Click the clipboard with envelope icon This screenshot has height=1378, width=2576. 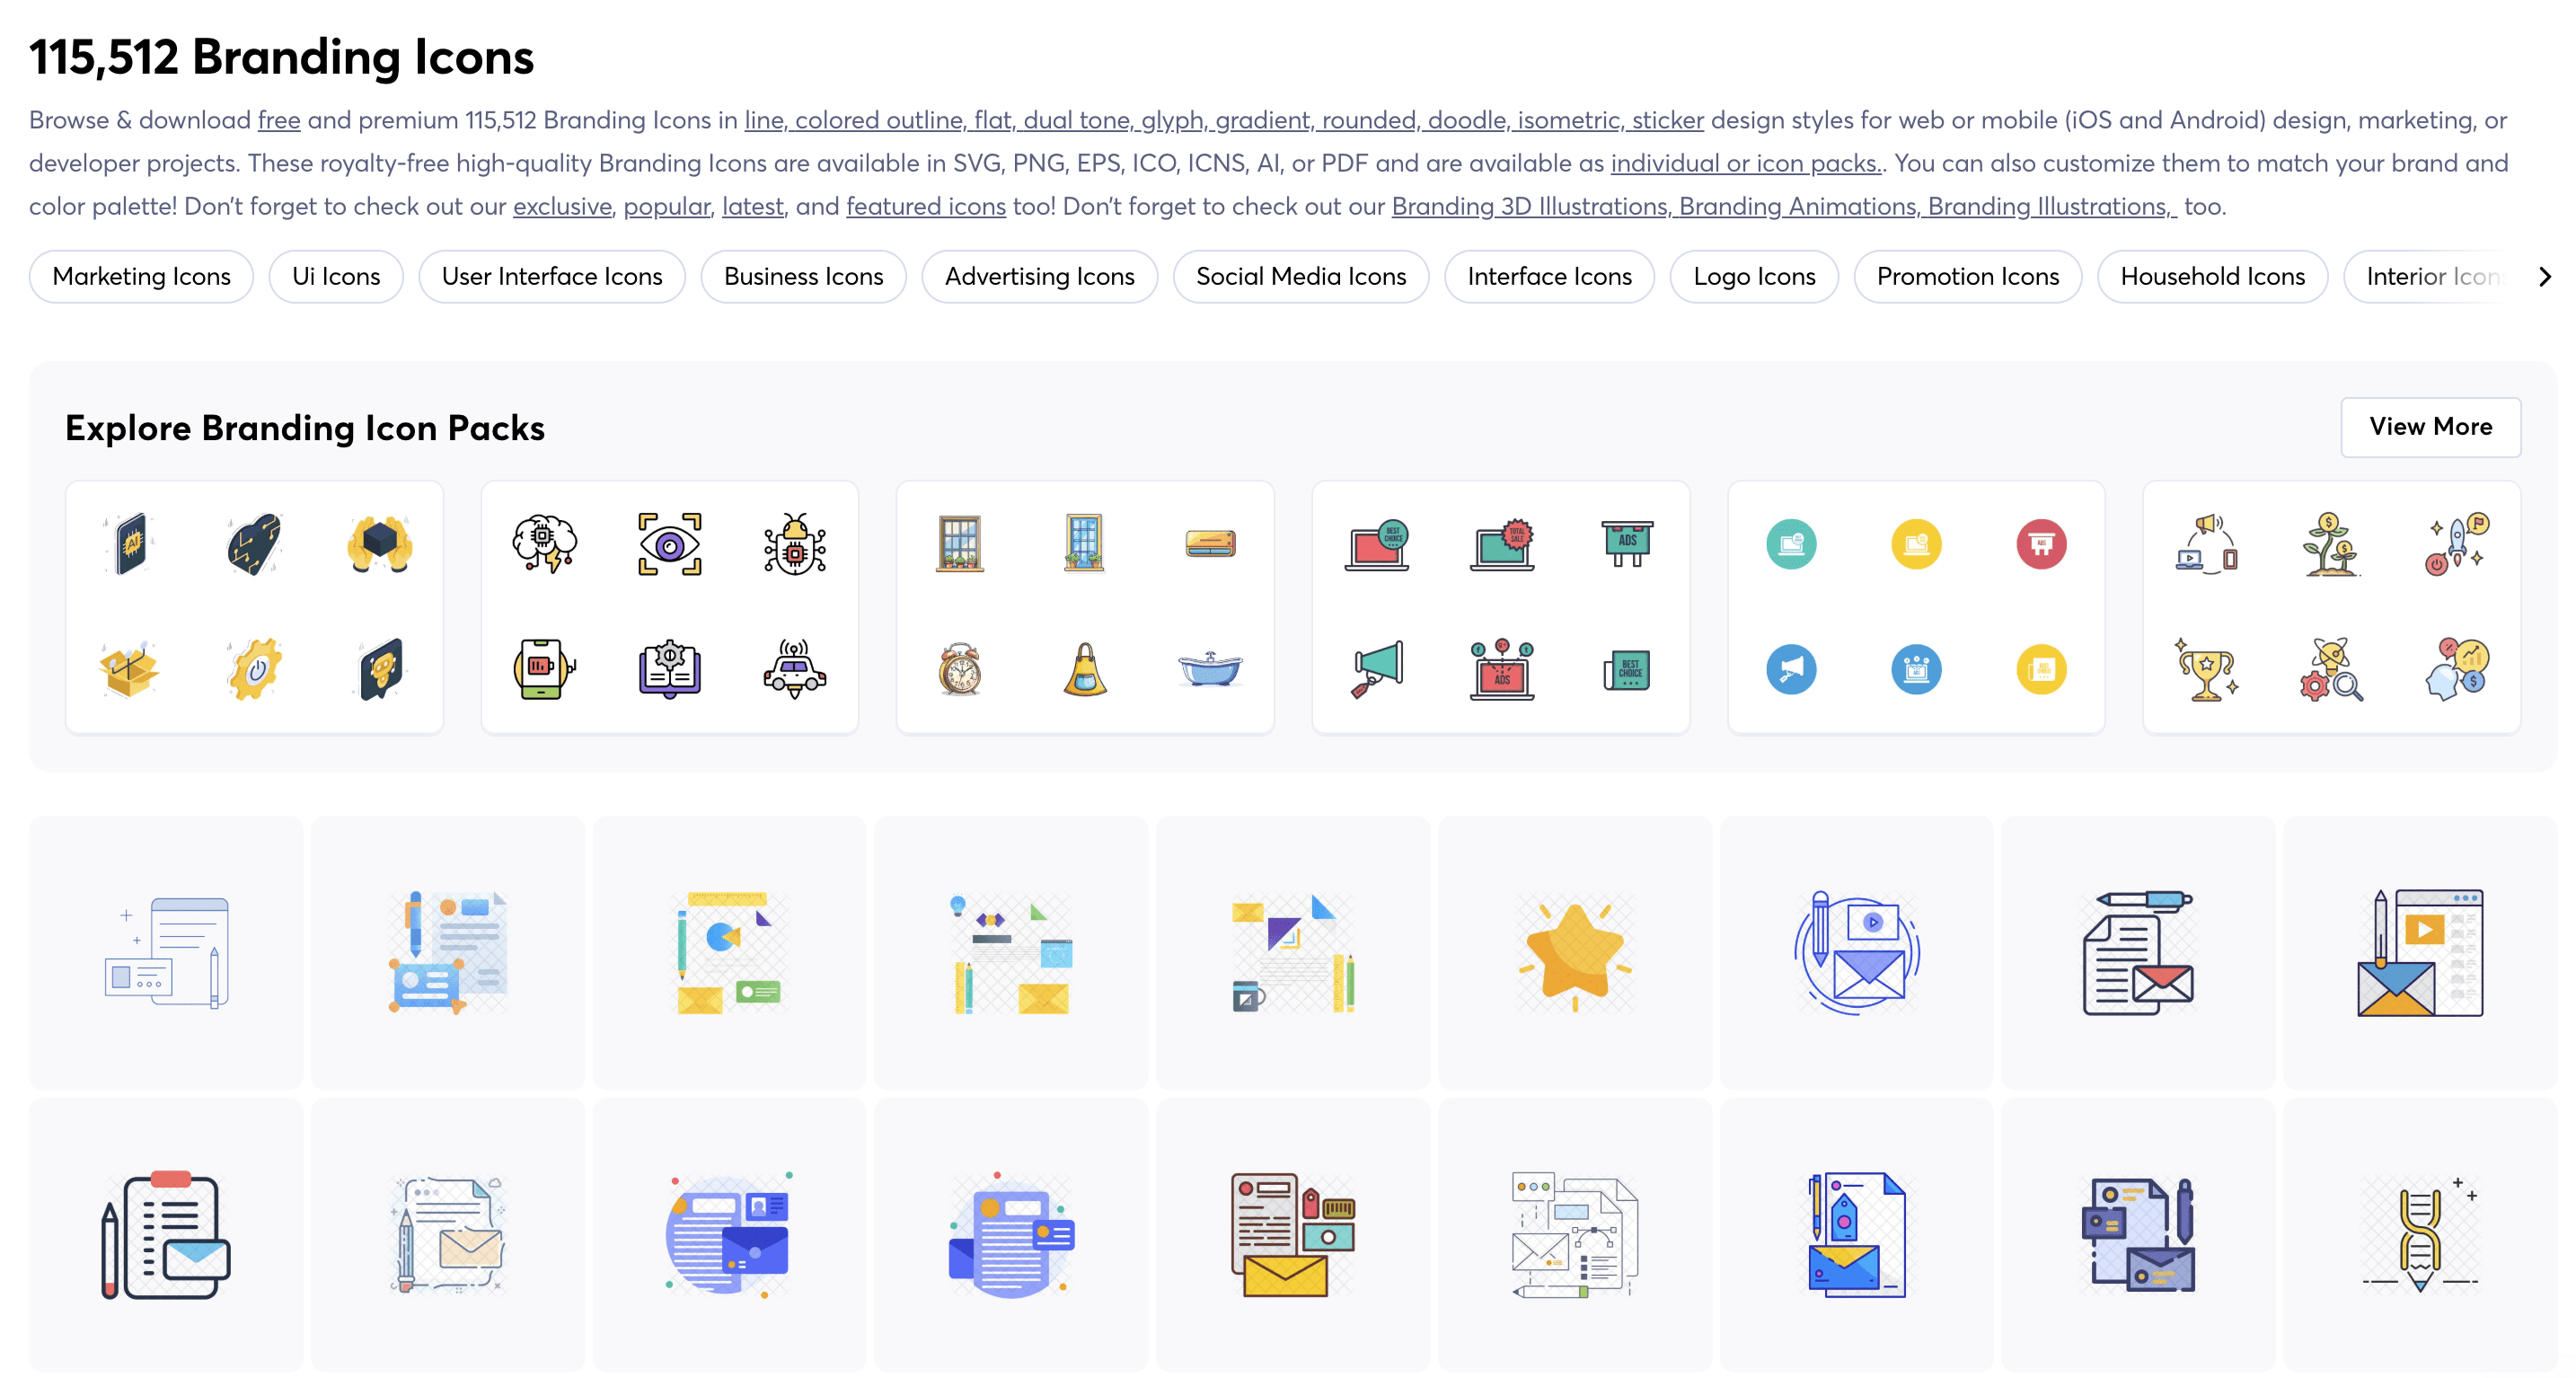[166, 1236]
